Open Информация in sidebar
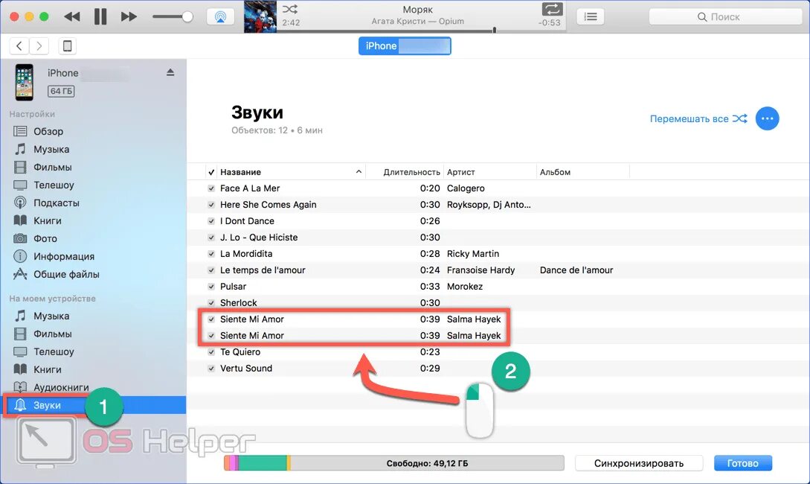810x484 pixels. (63, 256)
